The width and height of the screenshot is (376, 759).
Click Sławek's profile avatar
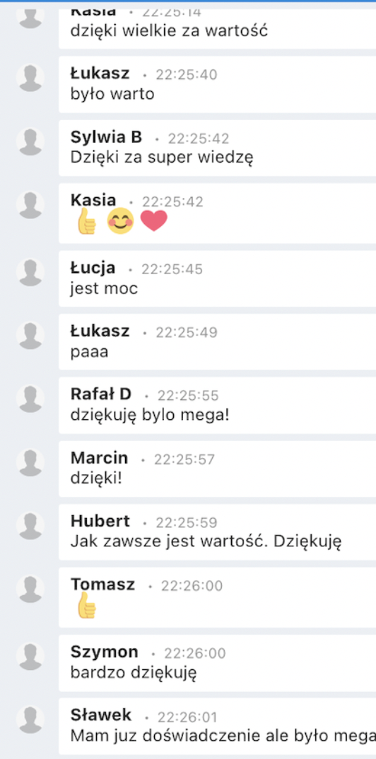click(30, 719)
